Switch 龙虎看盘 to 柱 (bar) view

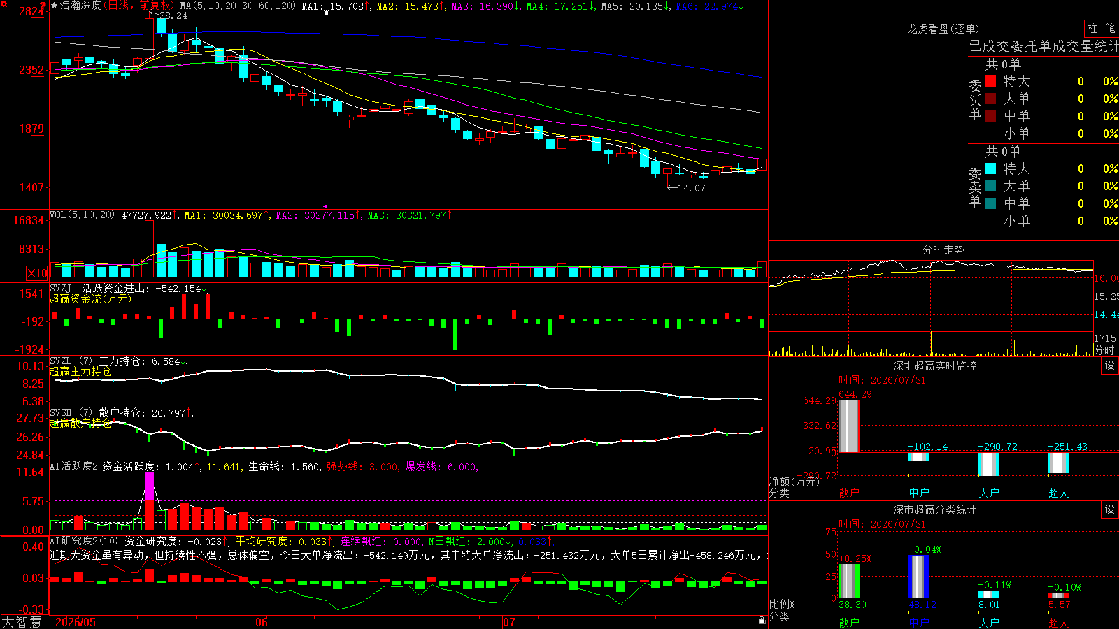(x=1092, y=29)
